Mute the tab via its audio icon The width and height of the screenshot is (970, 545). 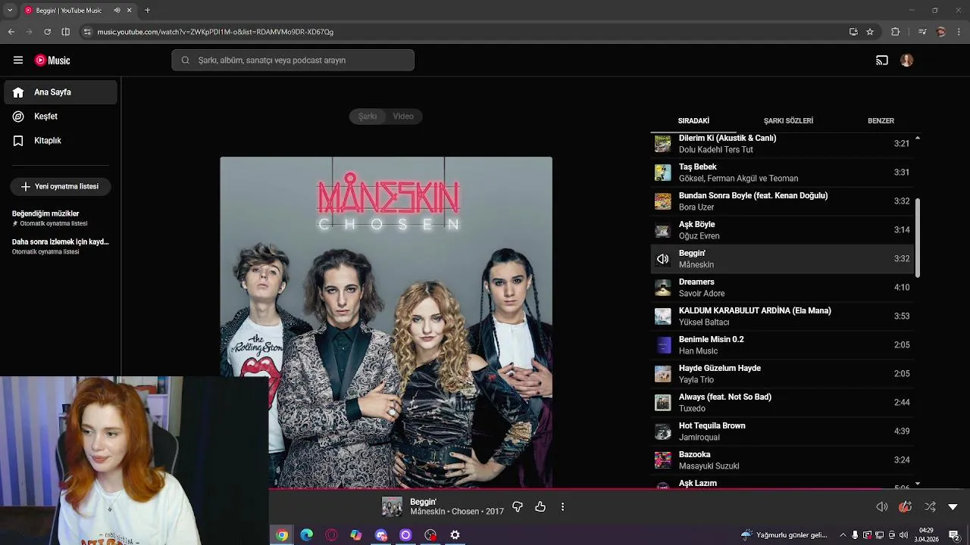click(x=117, y=11)
